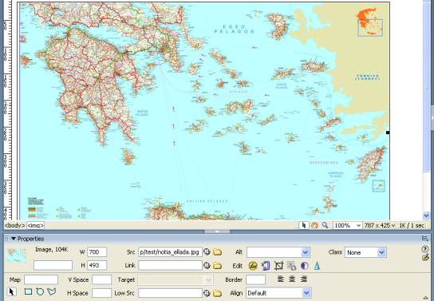Viewport: 434px width, 301px height.
Task: Click the H height field showing 493
Action: tap(97, 265)
